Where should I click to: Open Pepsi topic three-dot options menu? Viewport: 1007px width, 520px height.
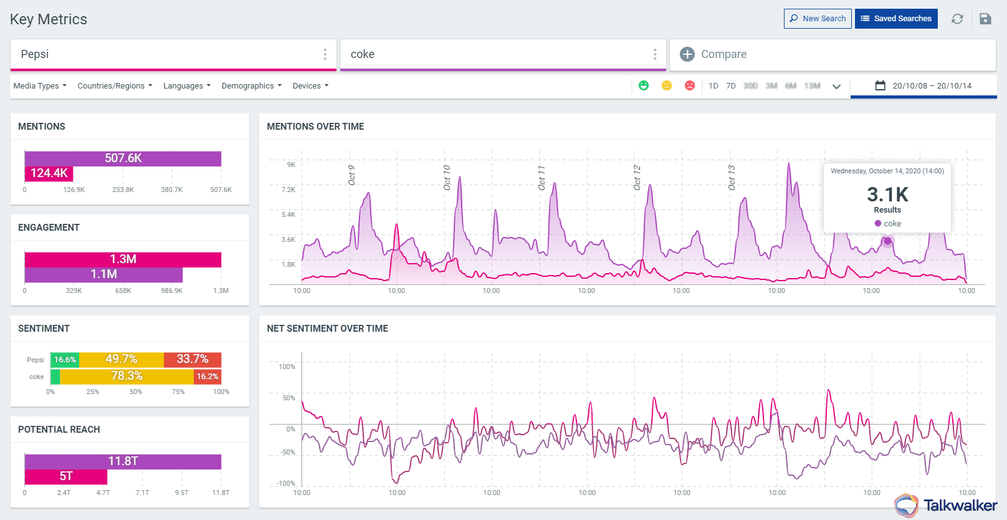tap(325, 54)
